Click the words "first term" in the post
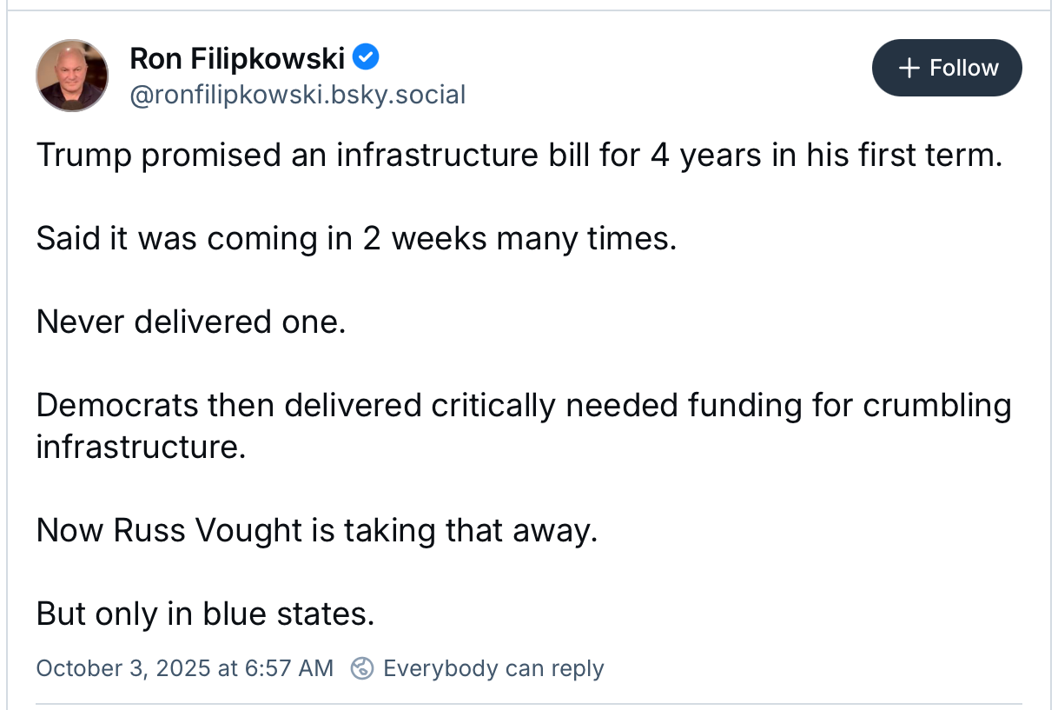This screenshot has height=710, width=1058. (x=929, y=156)
